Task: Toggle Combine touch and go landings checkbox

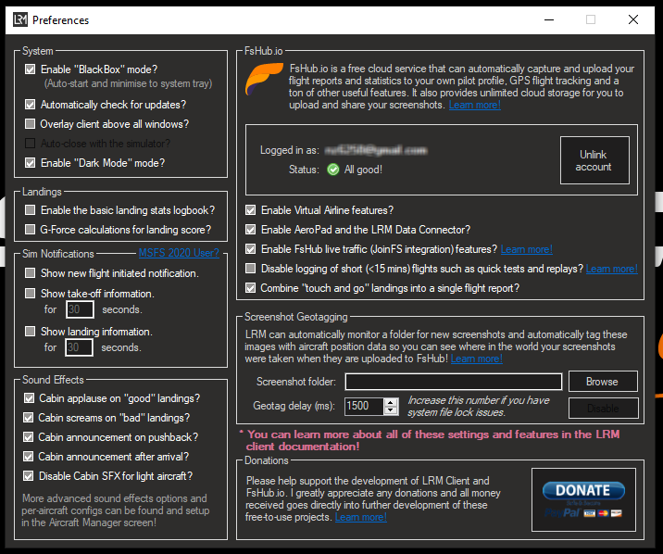Action: click(251, 287)
